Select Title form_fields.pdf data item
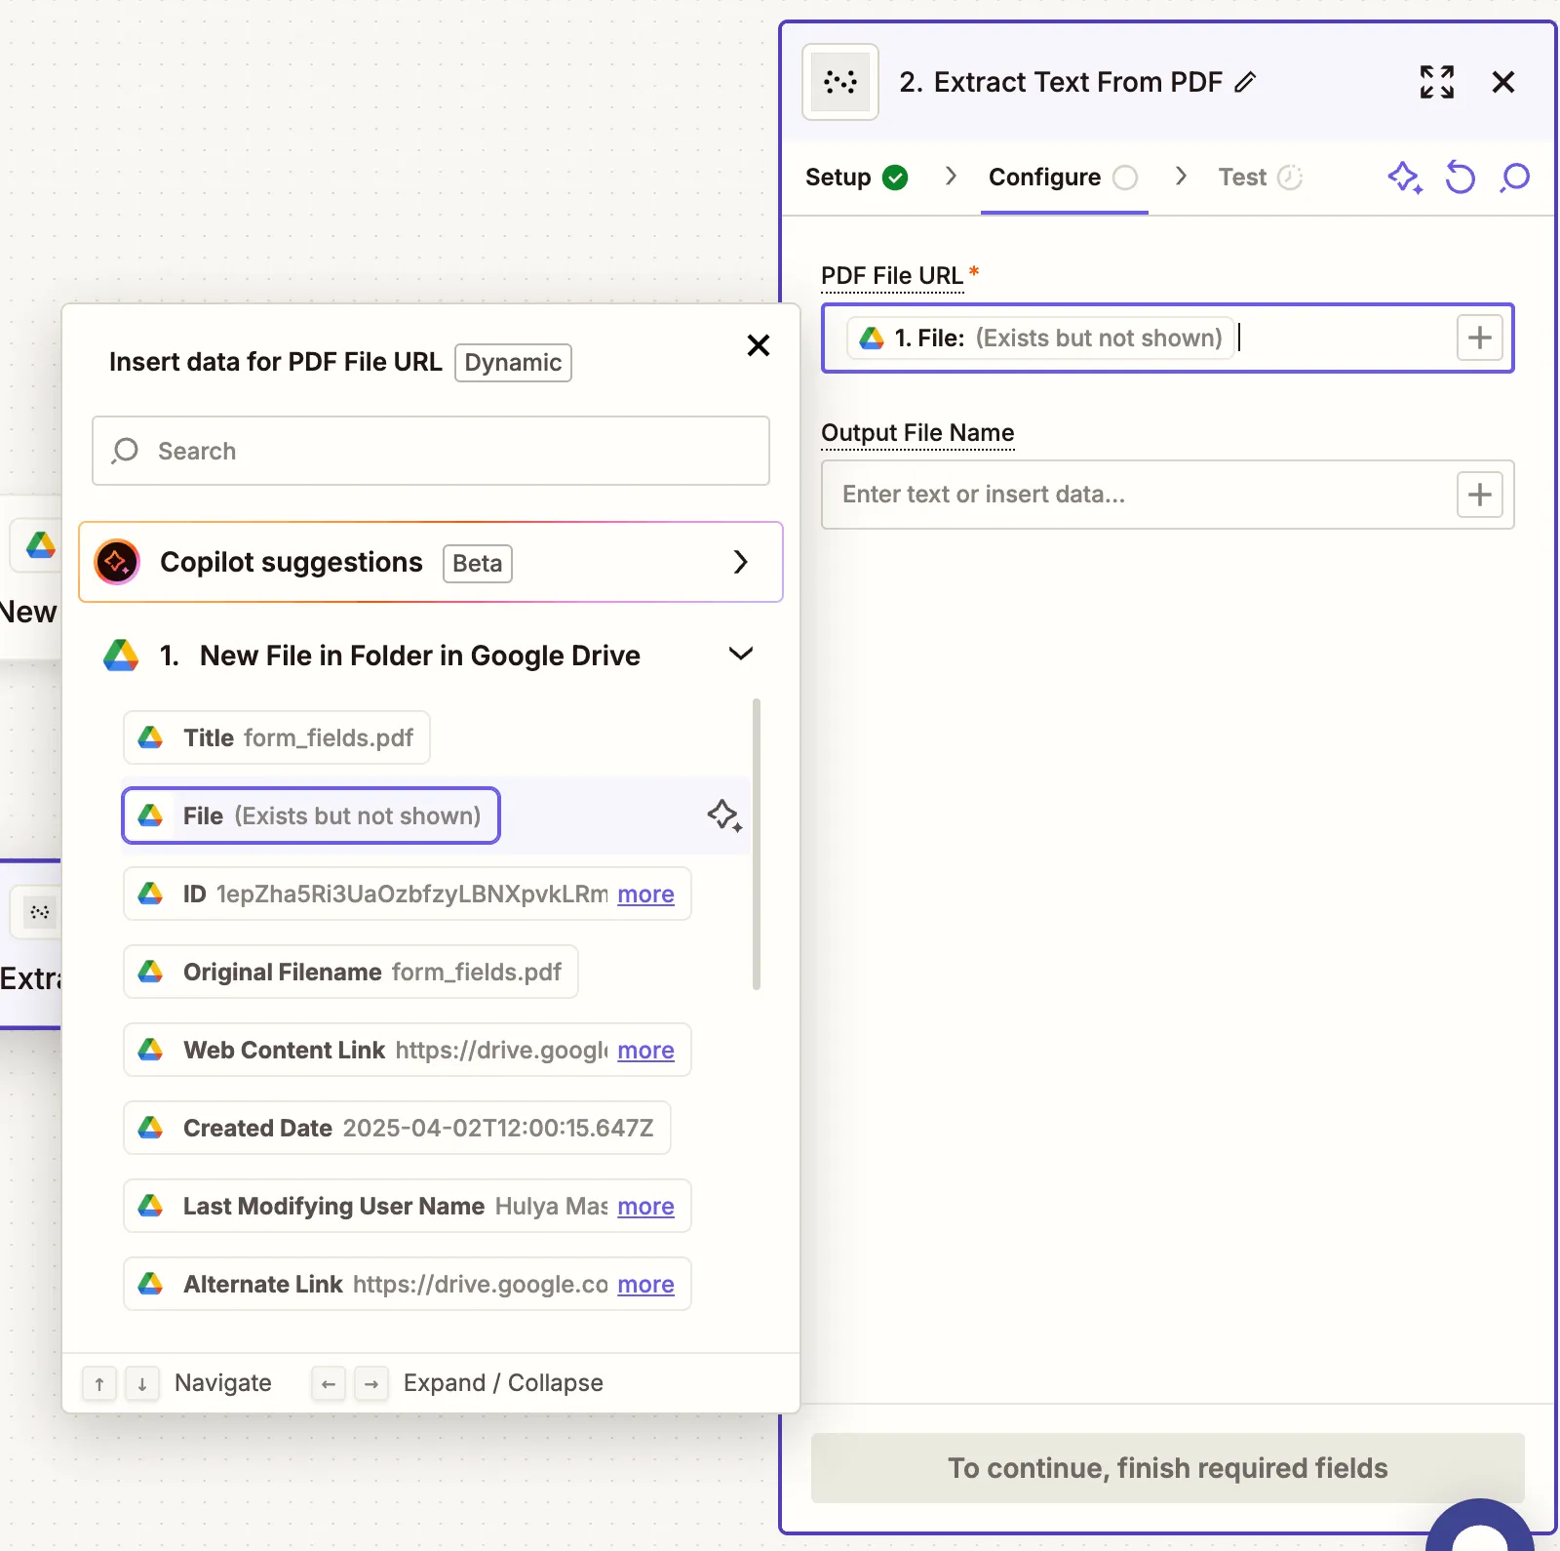 click(x=277, y=737)
